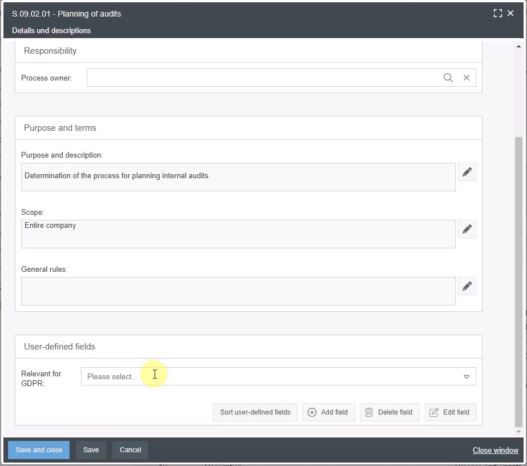
Task: Close the Planning of audits dialog
Action: tap(510, 13)
